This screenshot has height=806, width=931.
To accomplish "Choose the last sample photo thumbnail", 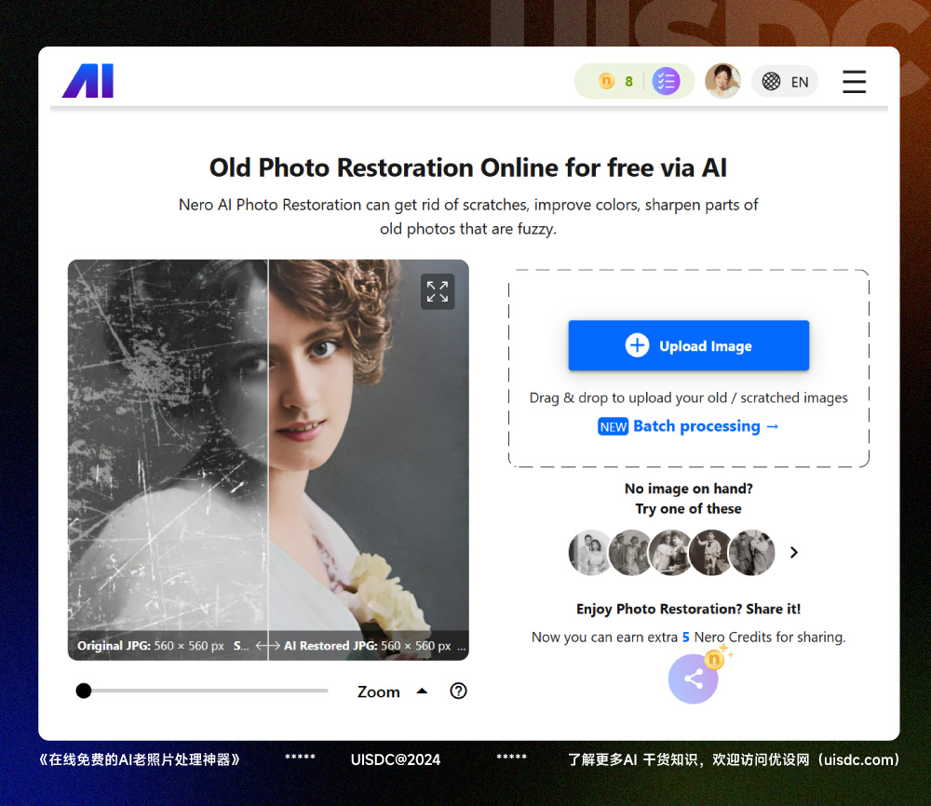I will tap(751, 553).
